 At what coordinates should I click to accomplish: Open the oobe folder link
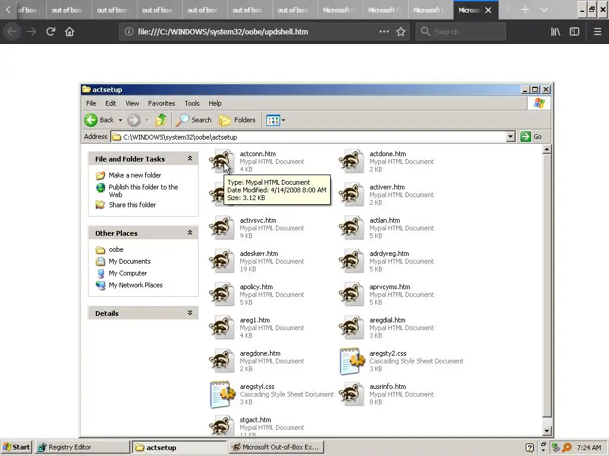click(x=116, y=249)
